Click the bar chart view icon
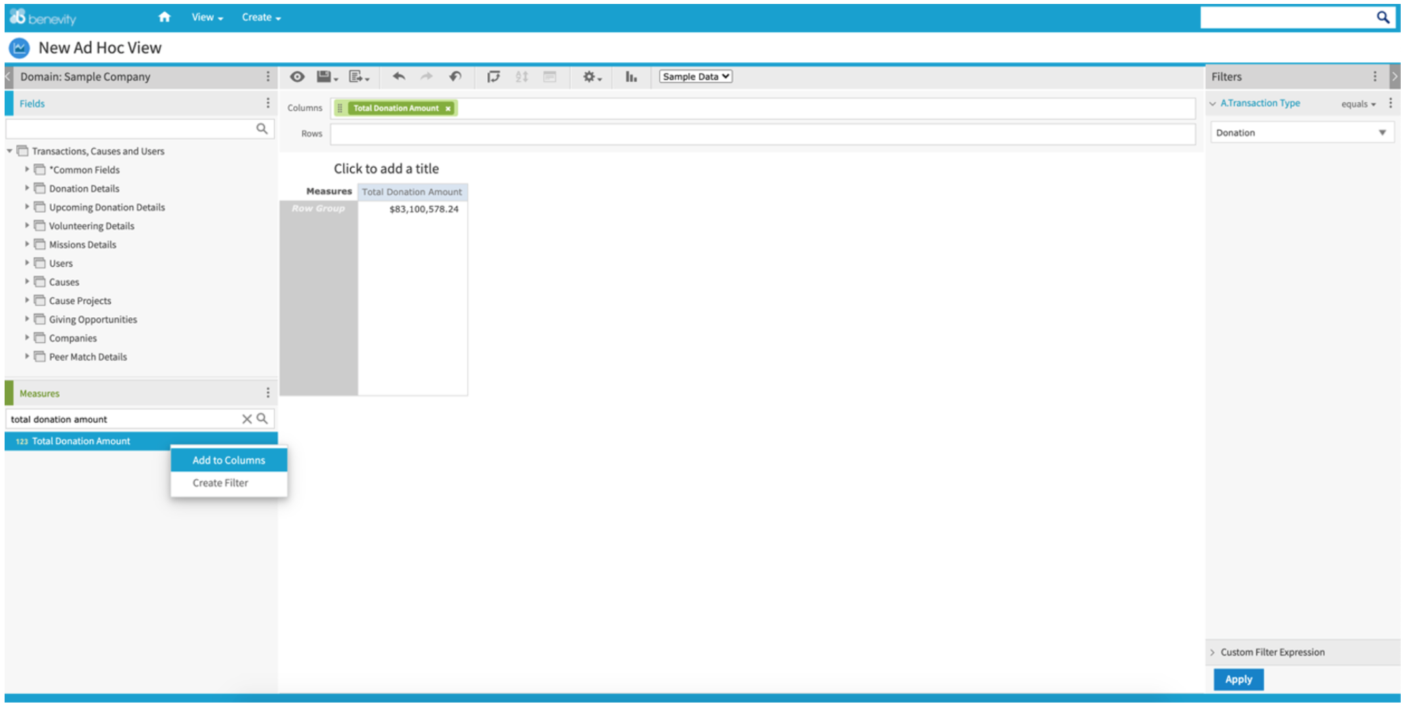1406x708 pixels. click(x=631, y=77)
